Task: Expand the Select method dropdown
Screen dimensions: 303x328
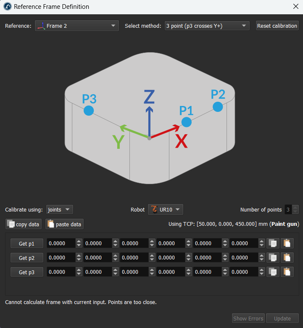Action: click(207, 26)
